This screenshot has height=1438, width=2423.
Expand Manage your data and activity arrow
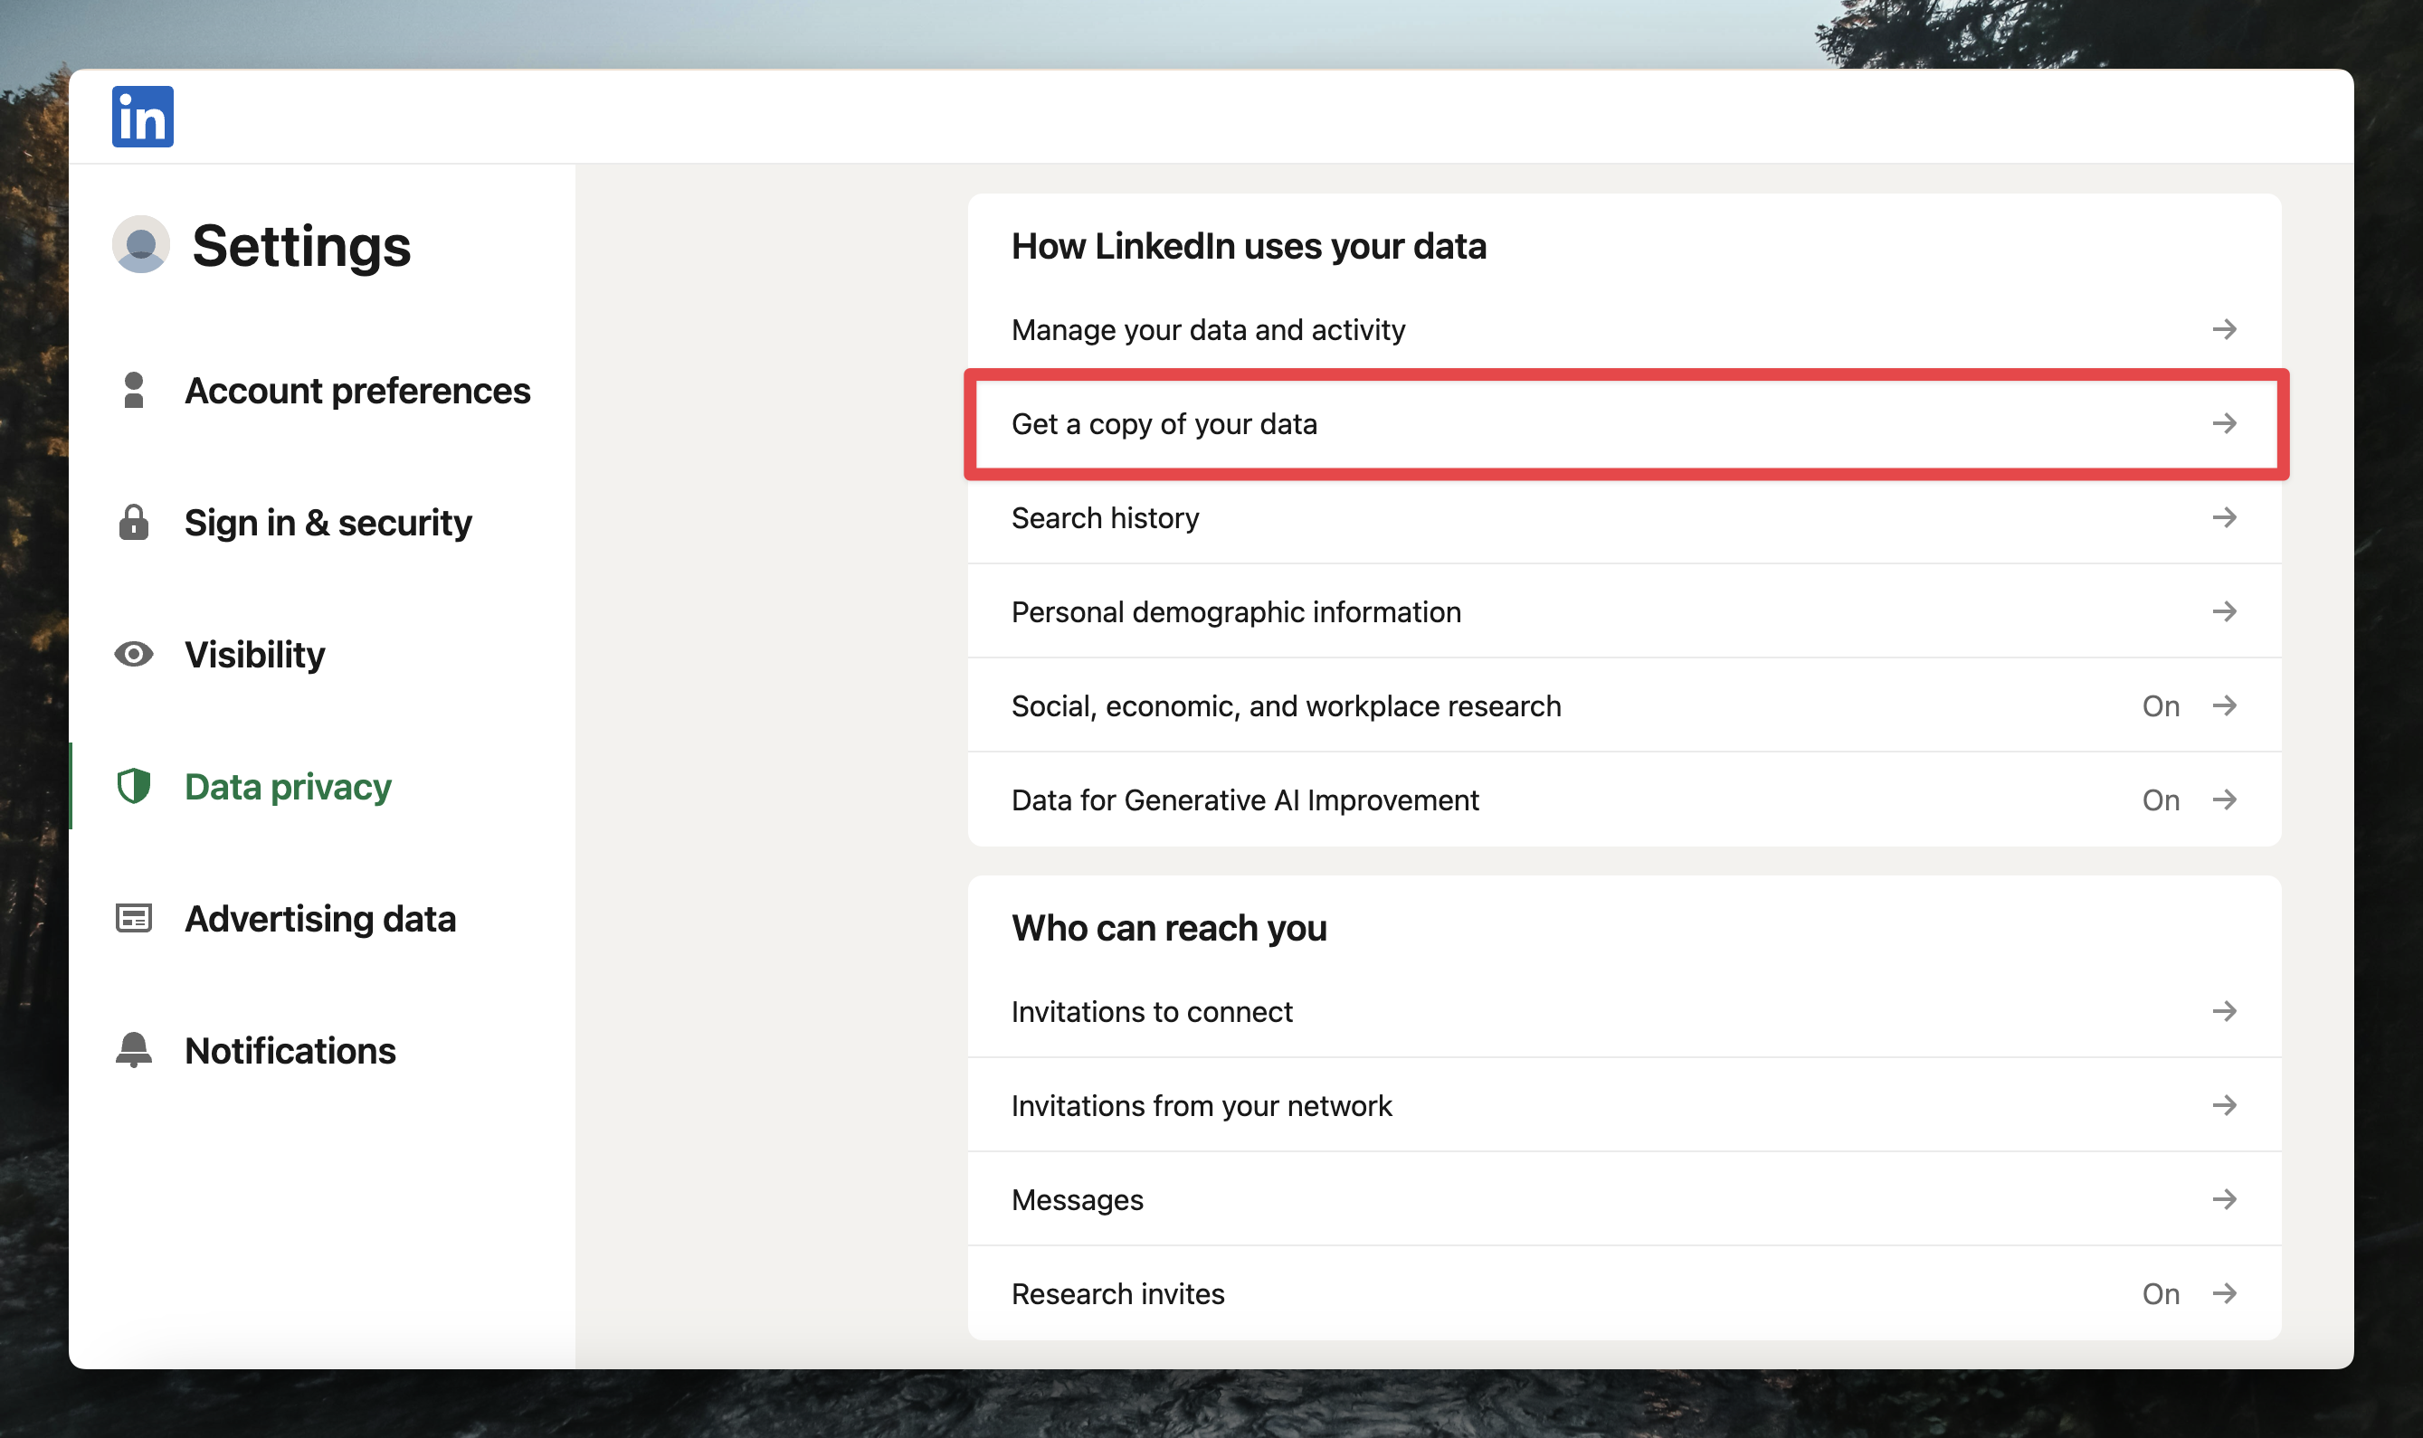[x=2223, y=329]
